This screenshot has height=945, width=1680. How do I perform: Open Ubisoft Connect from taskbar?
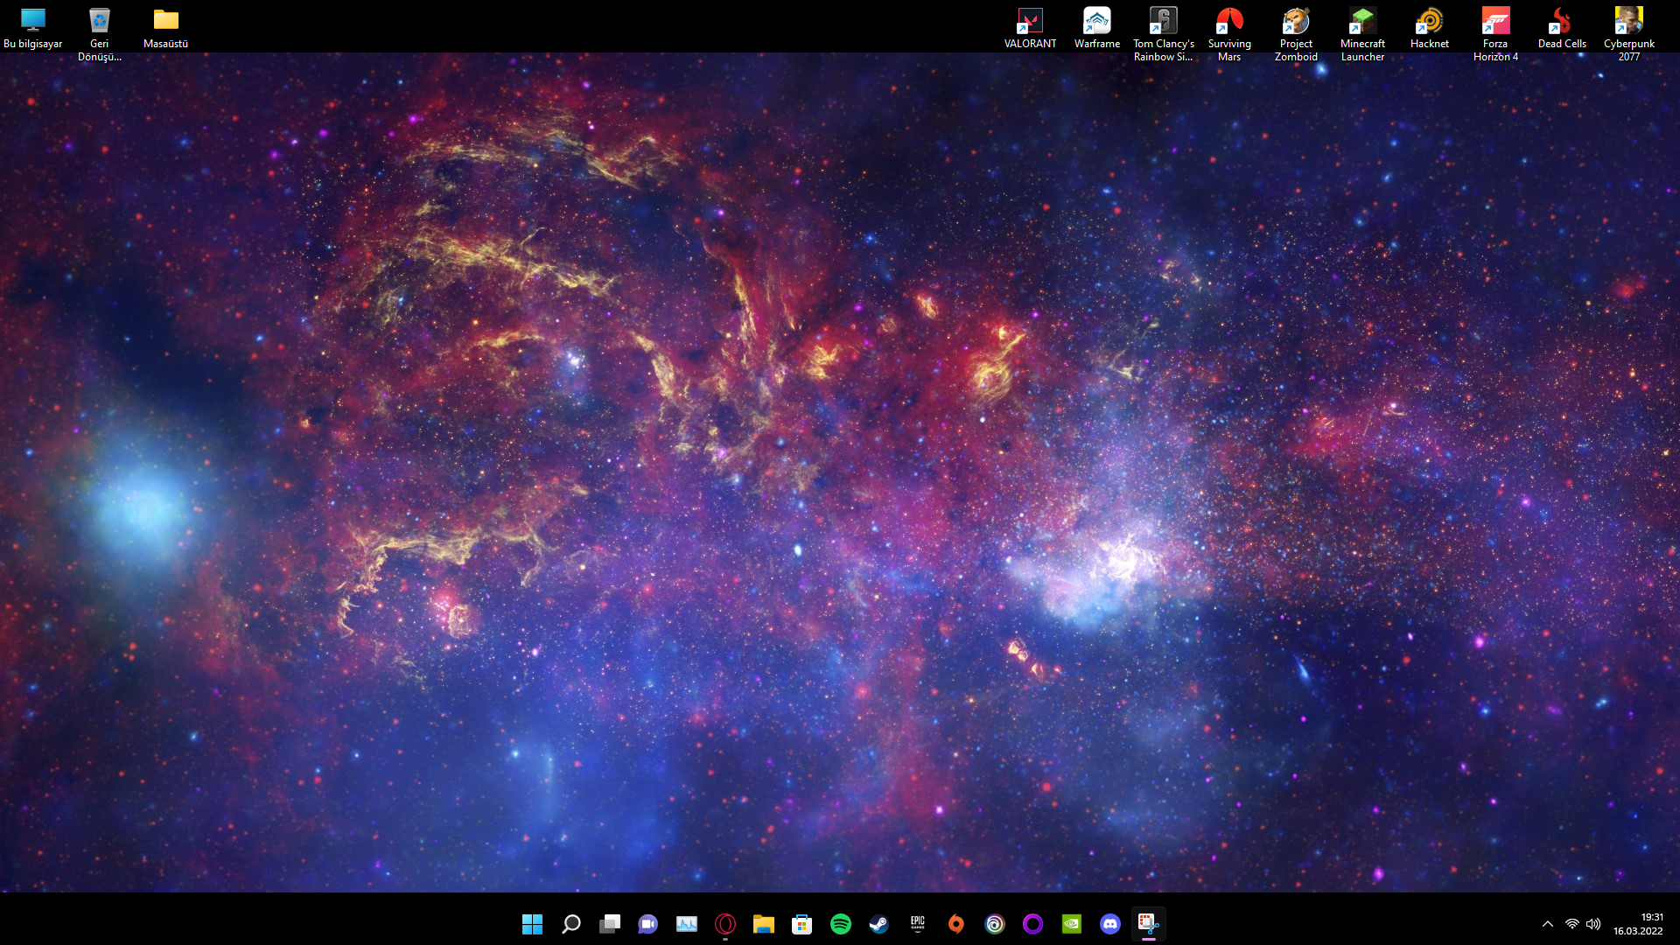994,924
